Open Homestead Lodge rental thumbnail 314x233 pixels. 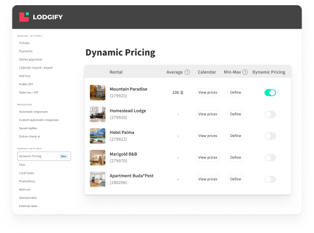click(98, 114)
